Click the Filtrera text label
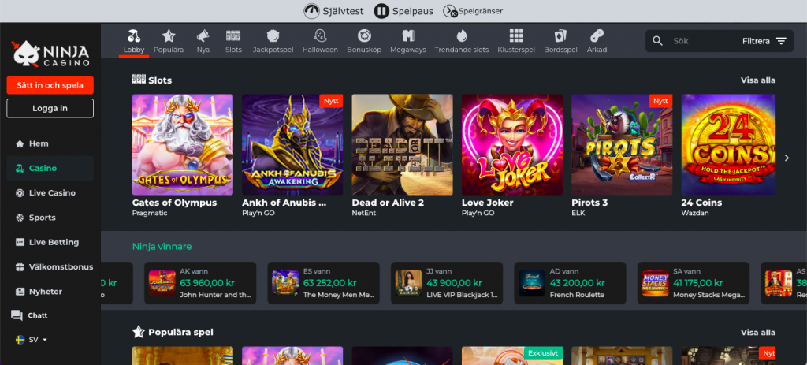807x365 pixels. click(x=756, y=41)
